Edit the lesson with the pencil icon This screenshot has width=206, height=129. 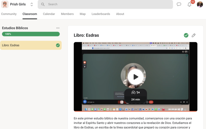[x=194, y=35]
